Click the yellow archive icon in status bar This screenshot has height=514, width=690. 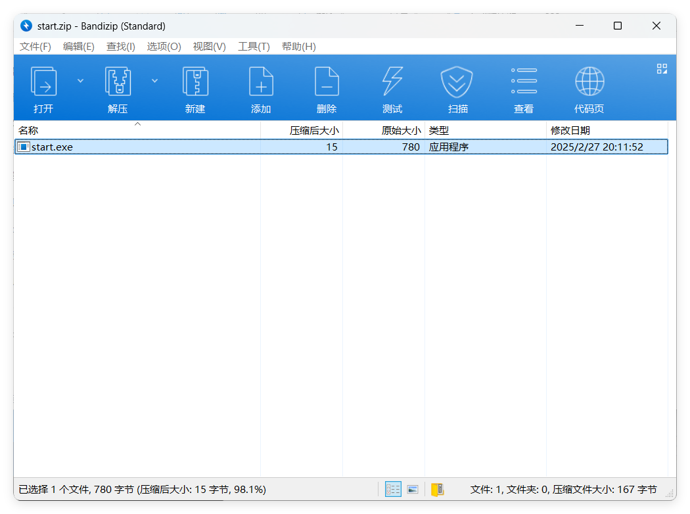pyautogui.click(x=437, y=490)
